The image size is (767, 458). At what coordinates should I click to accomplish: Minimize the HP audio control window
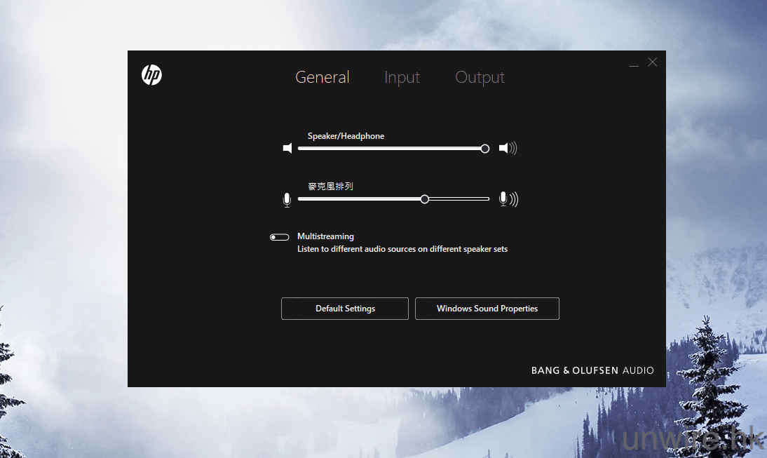pos(634,63)
